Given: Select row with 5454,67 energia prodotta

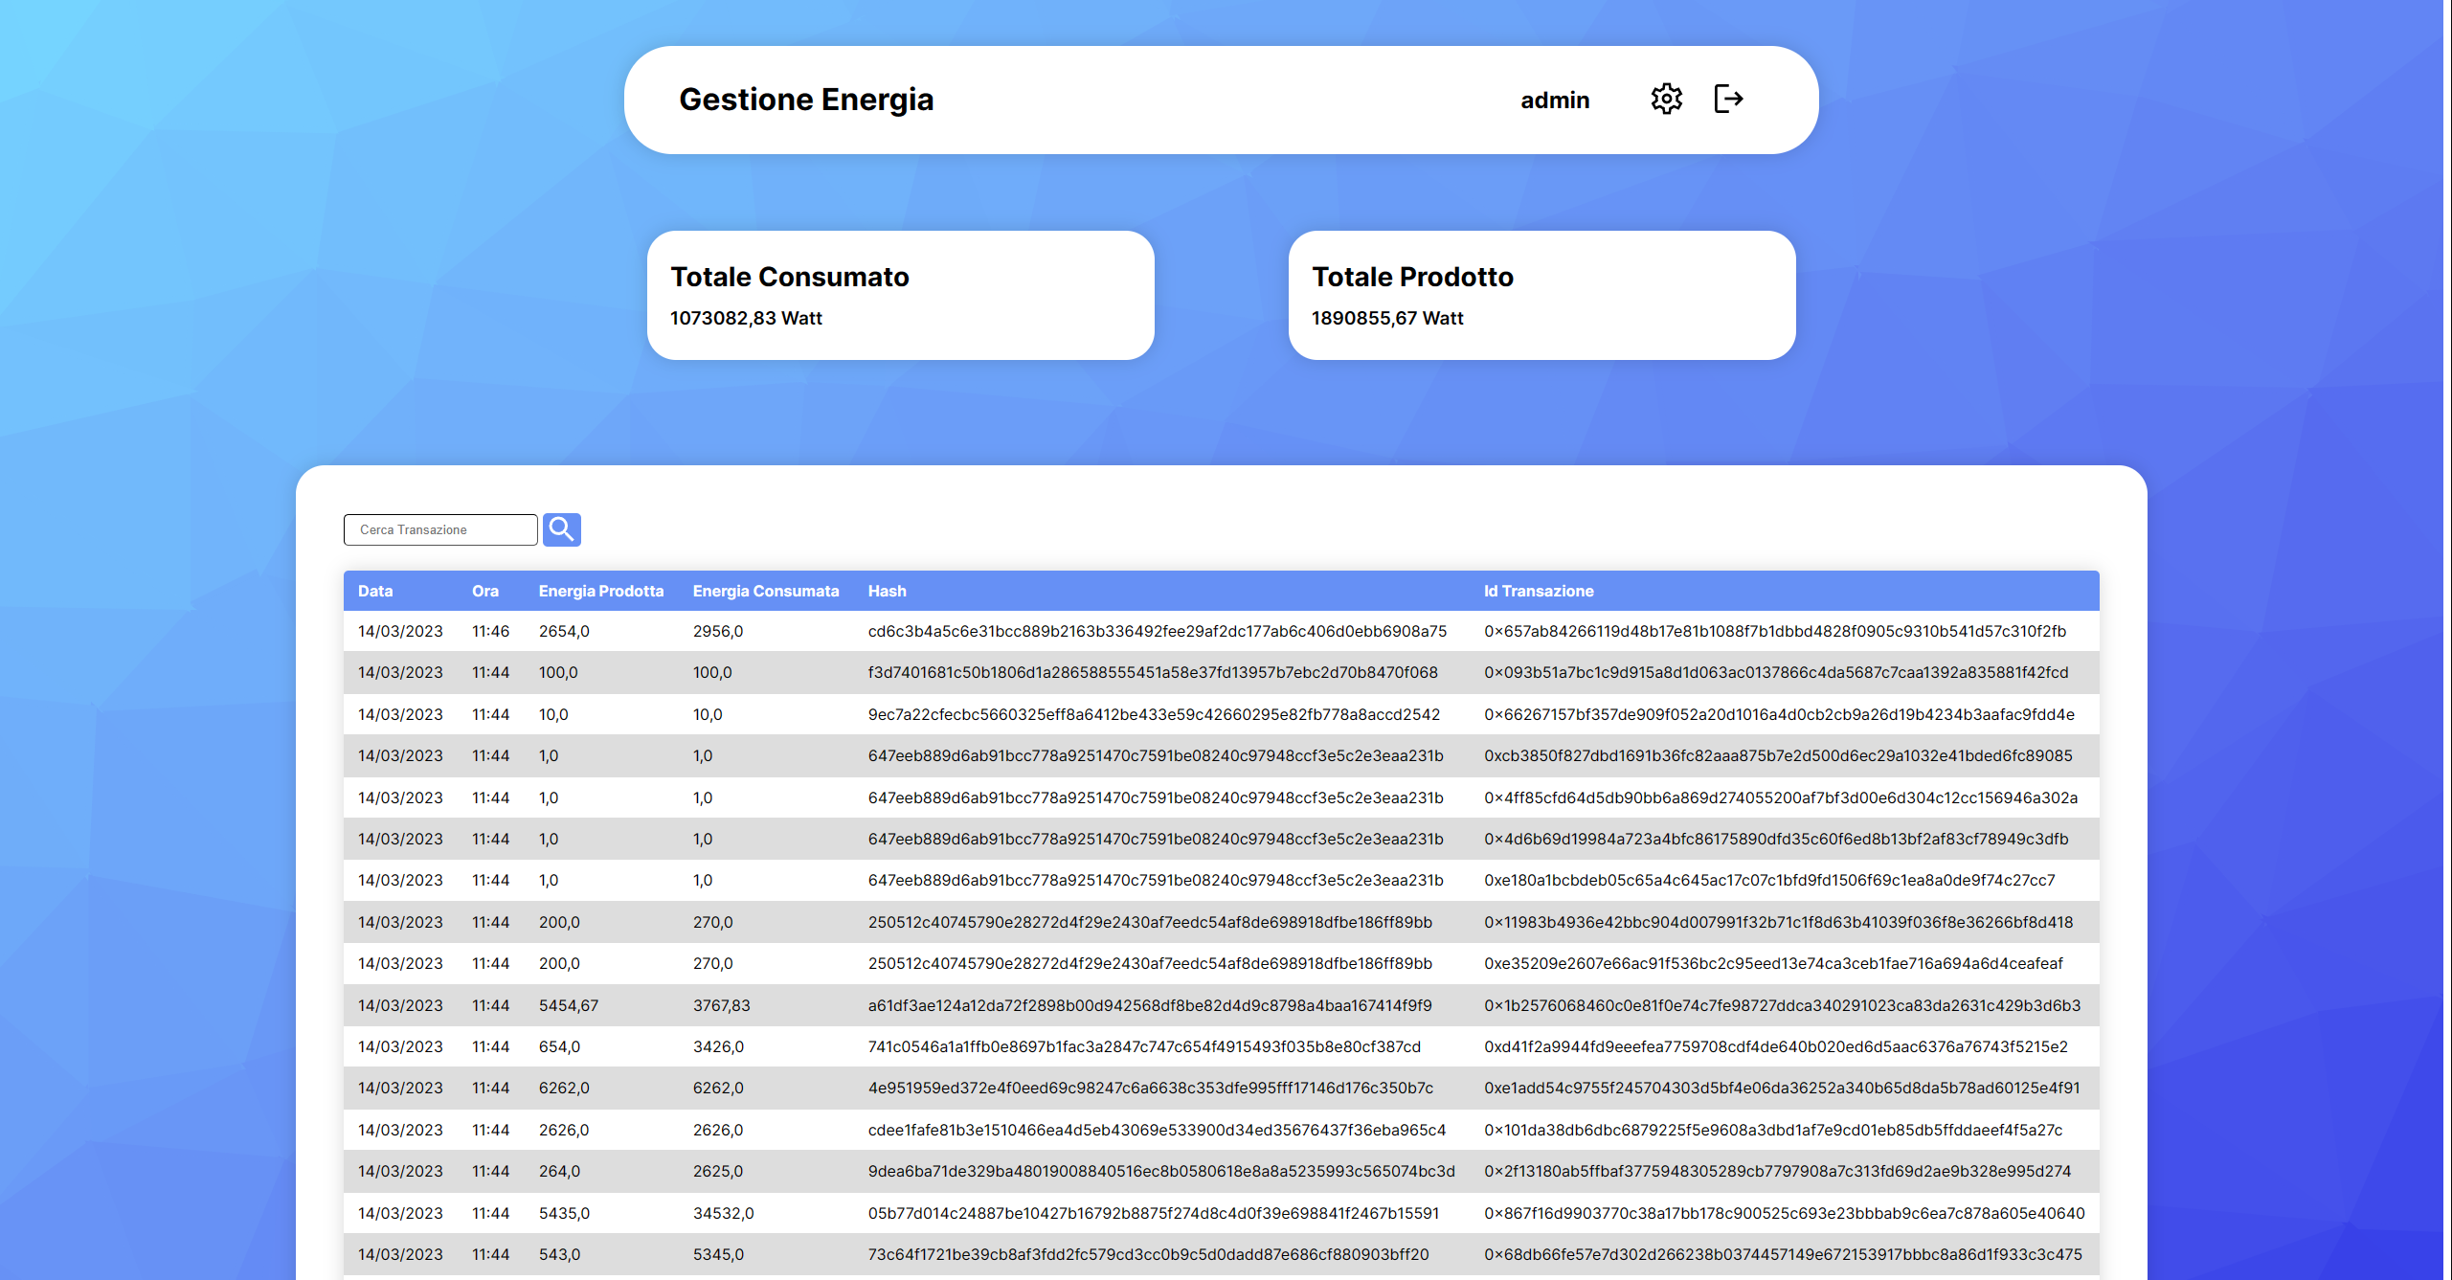Looking at the screenshot, I should pyautogui.click(x=568, y=1005).
